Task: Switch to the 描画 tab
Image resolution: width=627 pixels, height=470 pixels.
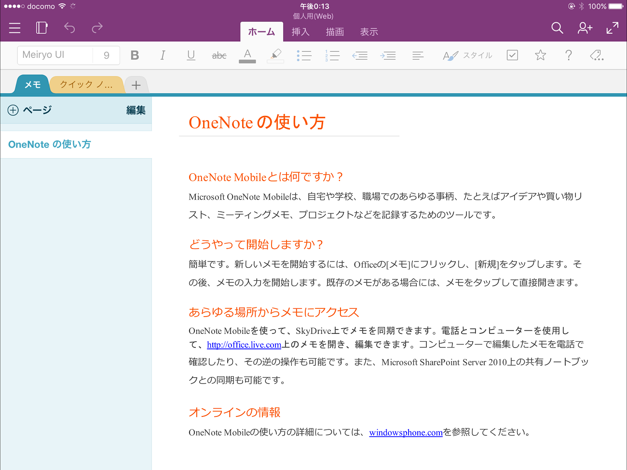Action: pyautogui.click(x=335, y=32)
